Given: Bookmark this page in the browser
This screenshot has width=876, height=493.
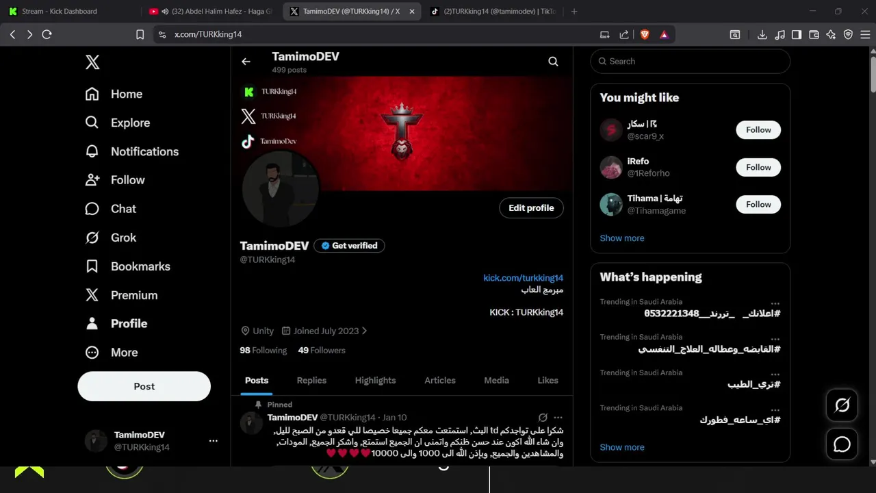Looking at the screenshot, I should point(140,34).
